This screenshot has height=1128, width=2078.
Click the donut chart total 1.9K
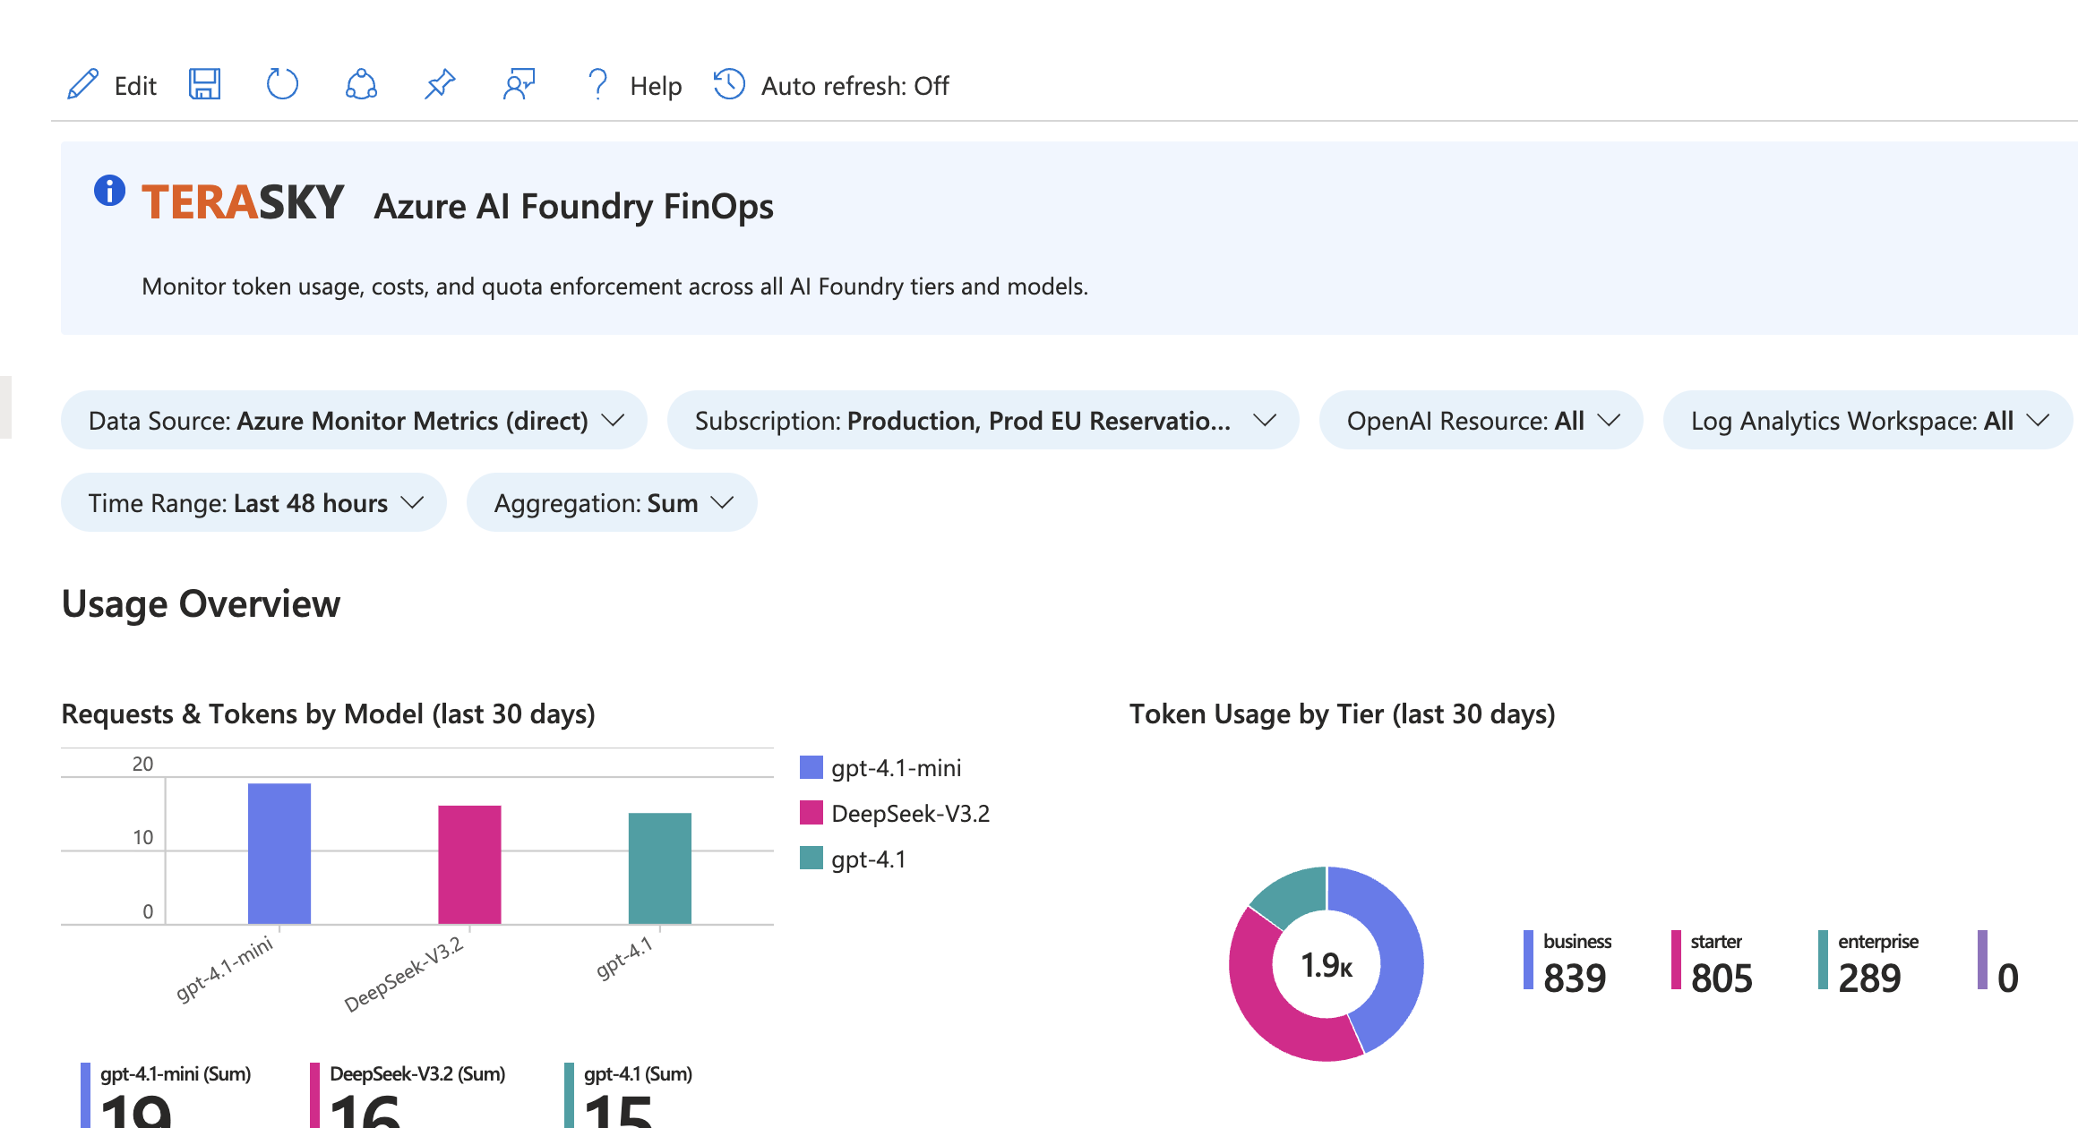pyautogui.click(x=1327, y=965)
